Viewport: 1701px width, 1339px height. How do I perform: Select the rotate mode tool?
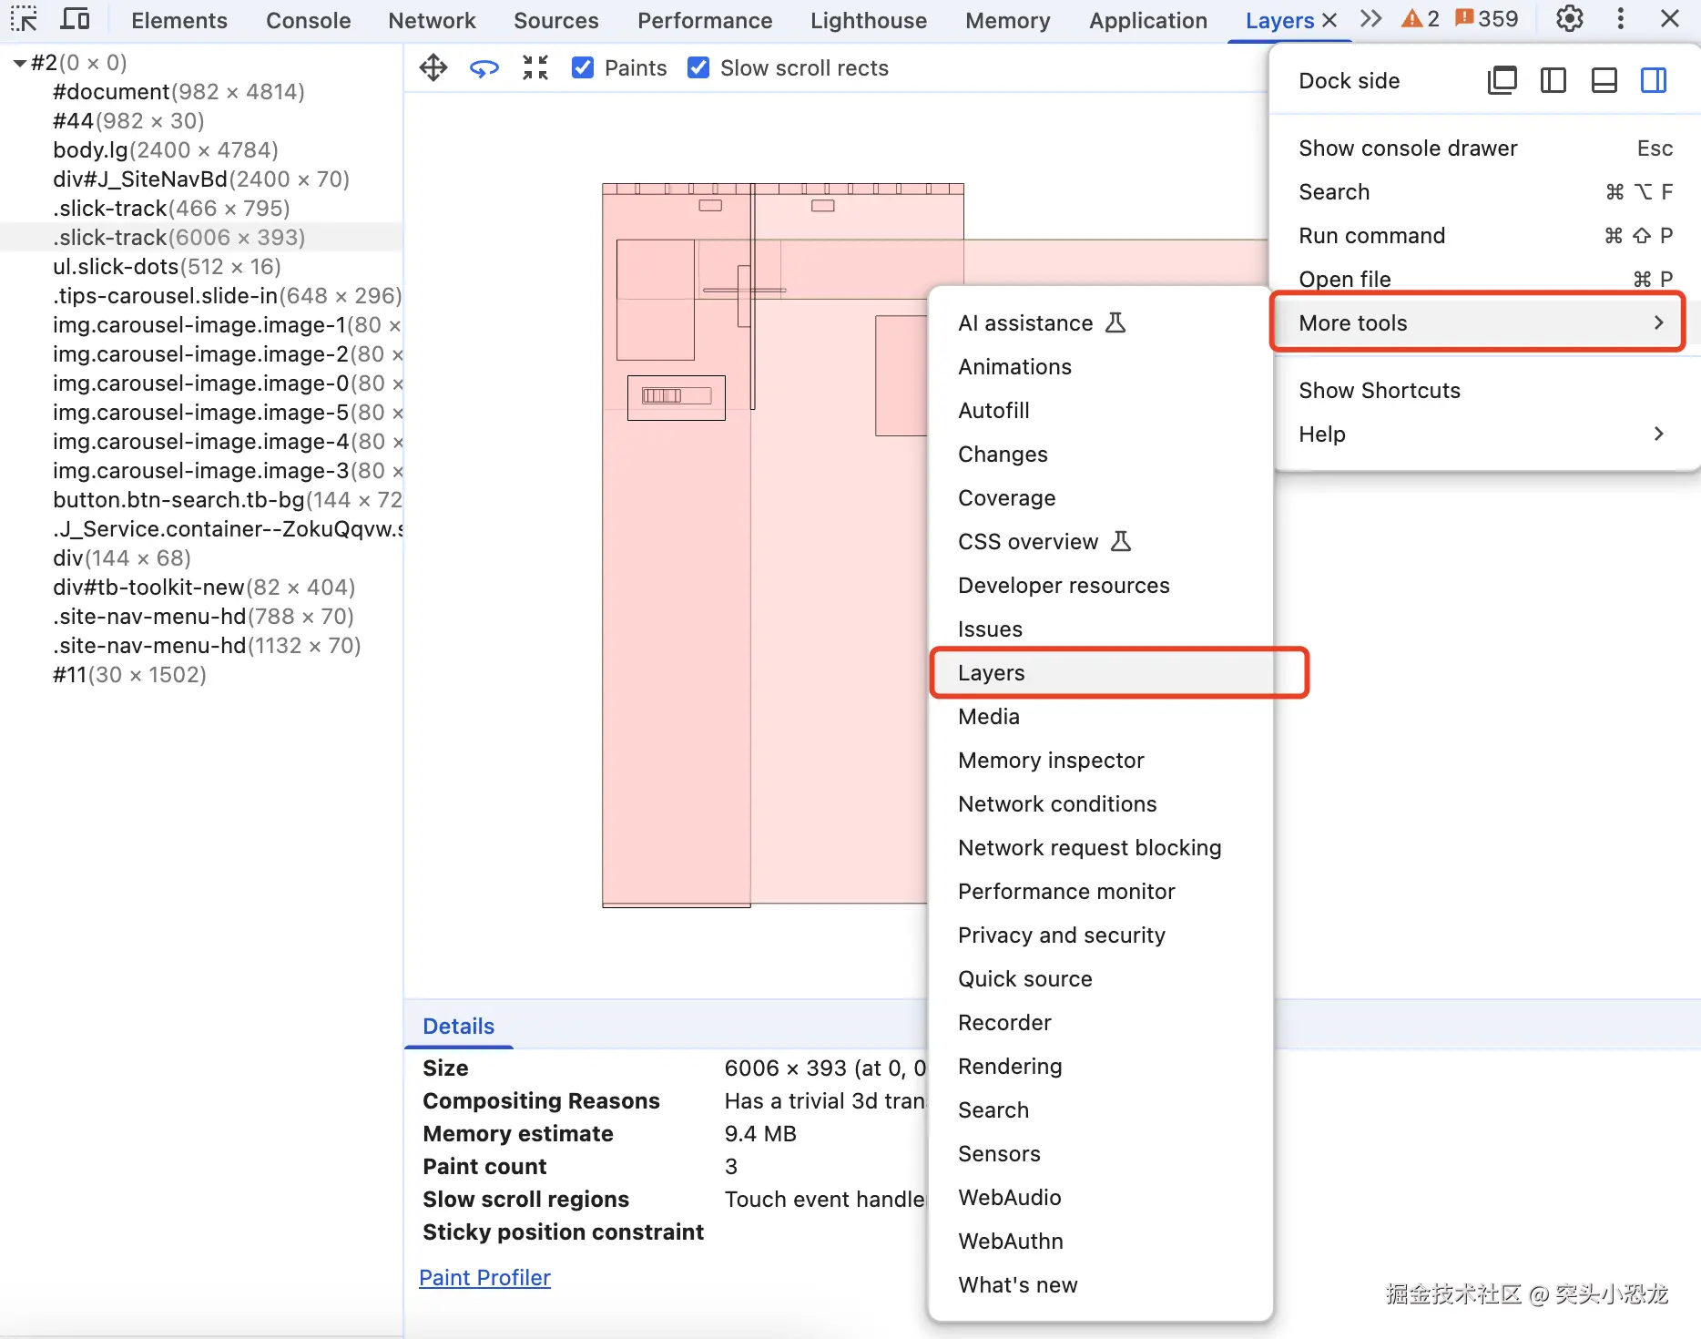click(x=484, y=67)
